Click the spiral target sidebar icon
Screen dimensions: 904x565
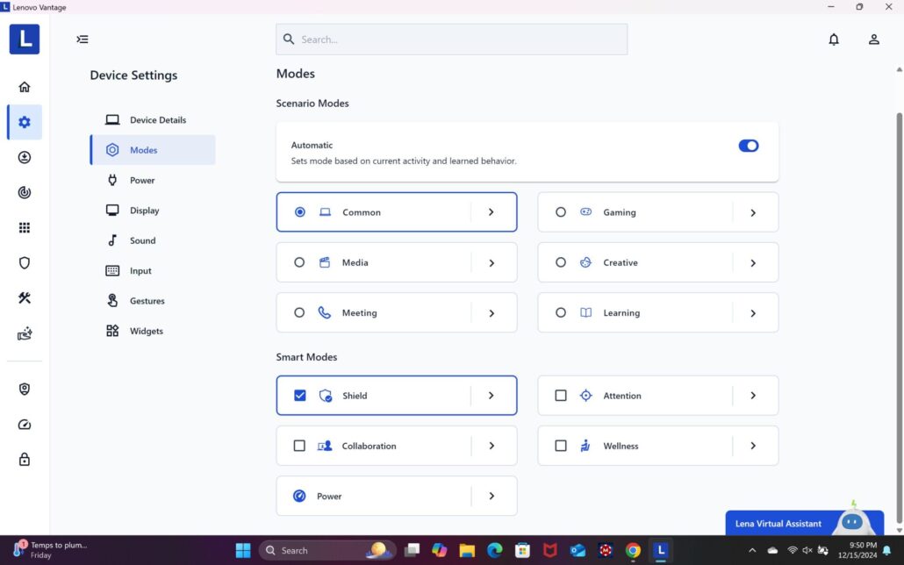tap(25, 192)
